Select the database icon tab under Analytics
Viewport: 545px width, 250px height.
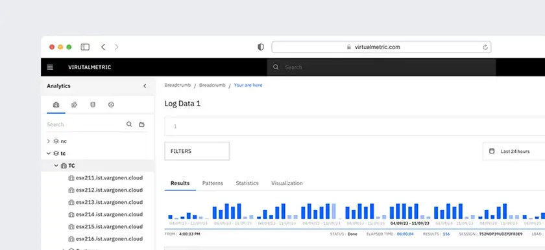tap(93, 105)
